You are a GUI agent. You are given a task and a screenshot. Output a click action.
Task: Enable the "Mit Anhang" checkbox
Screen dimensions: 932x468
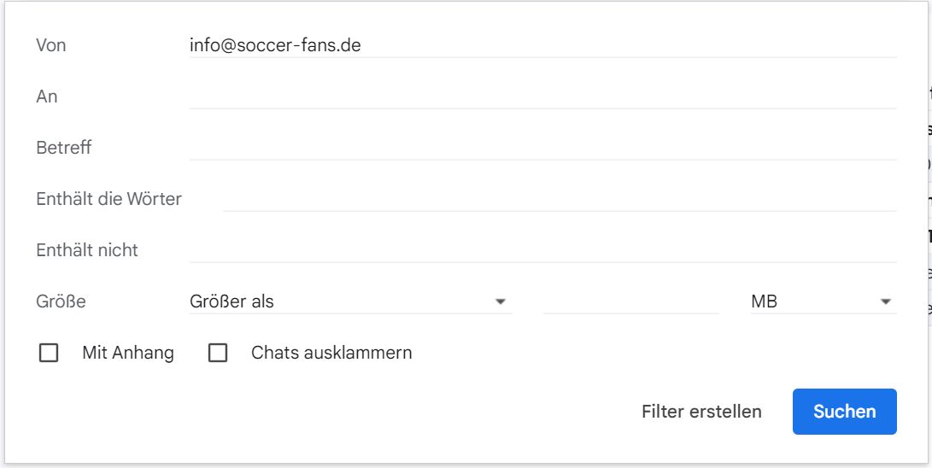click(x=49, y=353)
